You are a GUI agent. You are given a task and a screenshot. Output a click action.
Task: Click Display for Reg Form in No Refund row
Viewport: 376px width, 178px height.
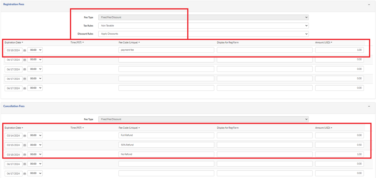coord(265,154)
